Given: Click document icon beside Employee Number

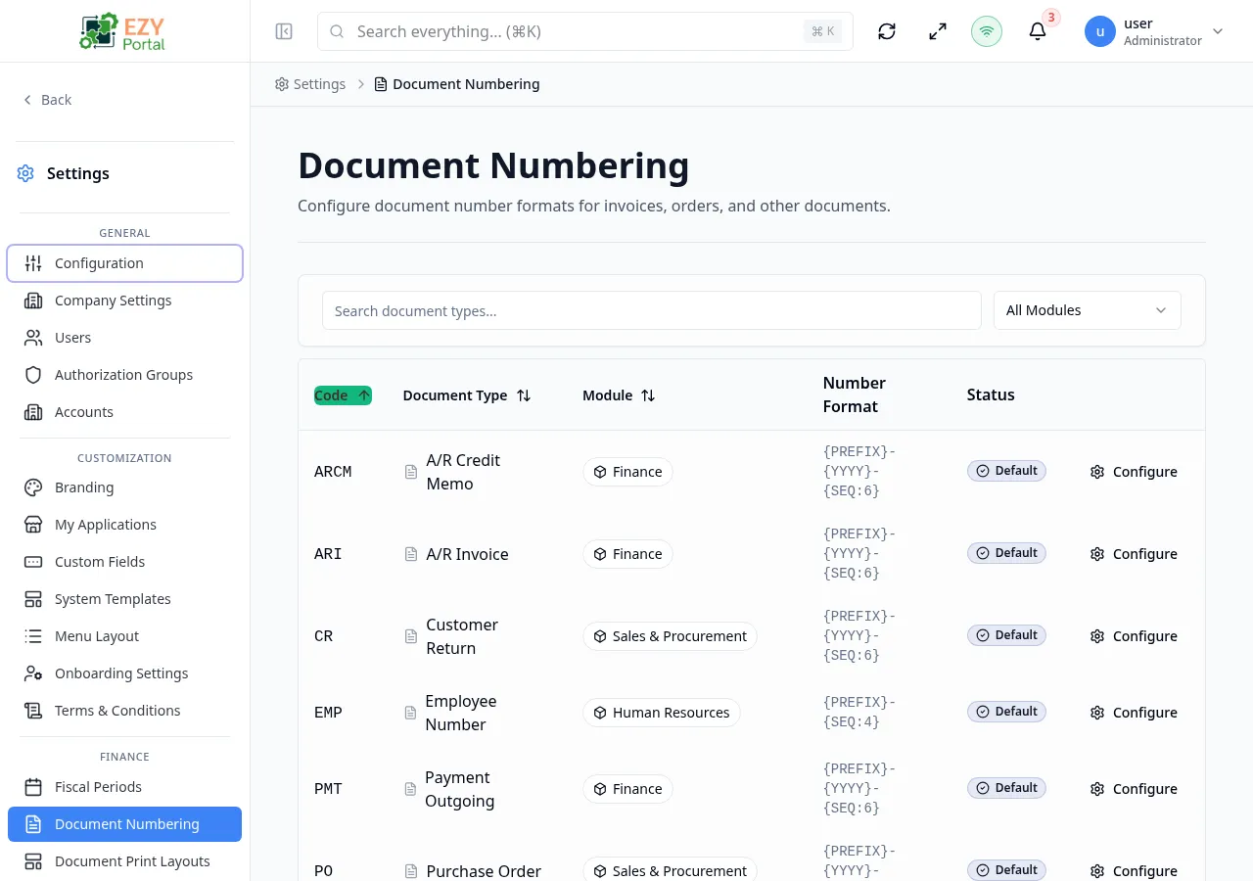Looking at the screenshot, I should 411,713.
